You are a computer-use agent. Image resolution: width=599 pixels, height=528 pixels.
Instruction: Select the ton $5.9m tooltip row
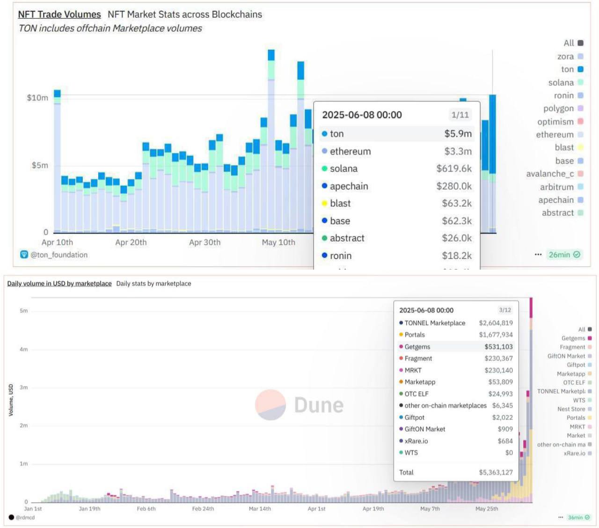coord(397,134)
